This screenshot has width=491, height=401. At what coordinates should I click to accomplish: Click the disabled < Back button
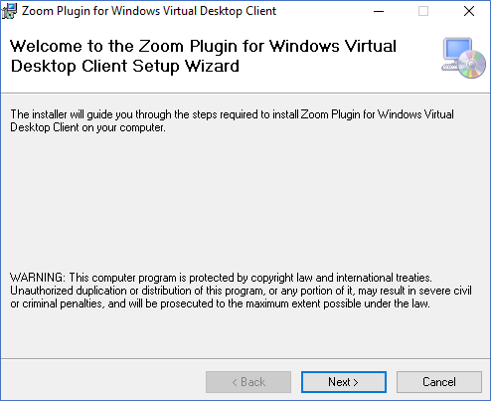click(x=248, y=382)
